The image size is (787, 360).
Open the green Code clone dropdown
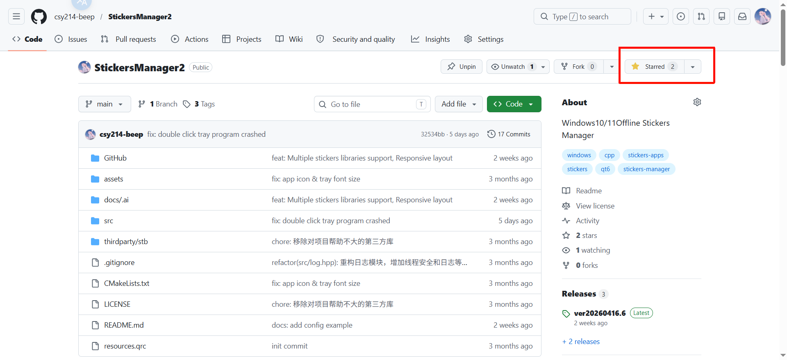pos(514,104)
